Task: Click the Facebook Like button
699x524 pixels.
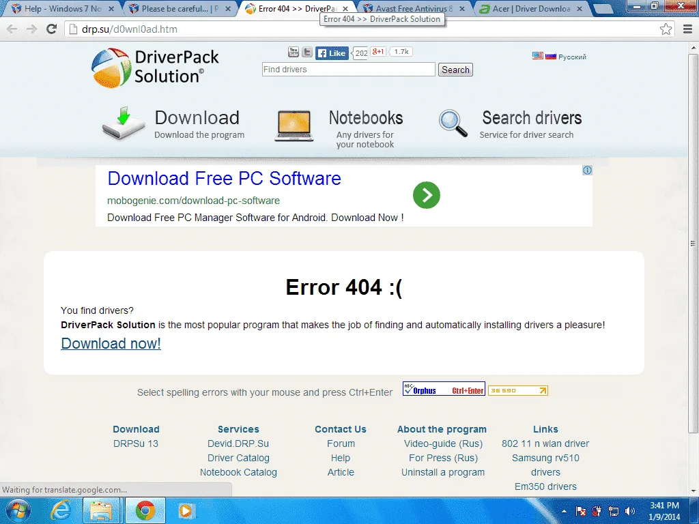Action: tap(332, 53)
